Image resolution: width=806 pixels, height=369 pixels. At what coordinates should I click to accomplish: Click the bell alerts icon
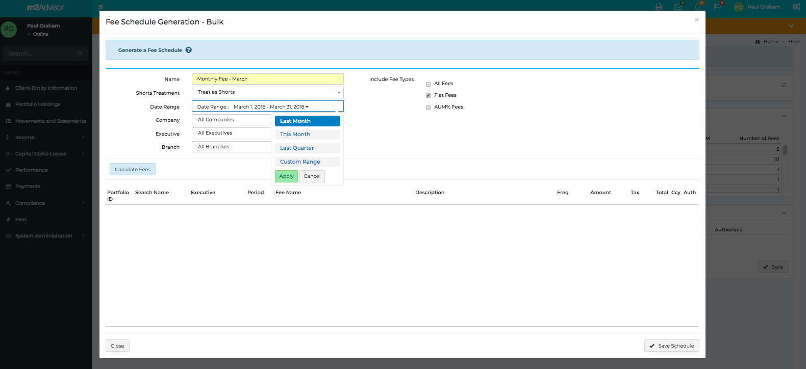click(x=697, y=7)
